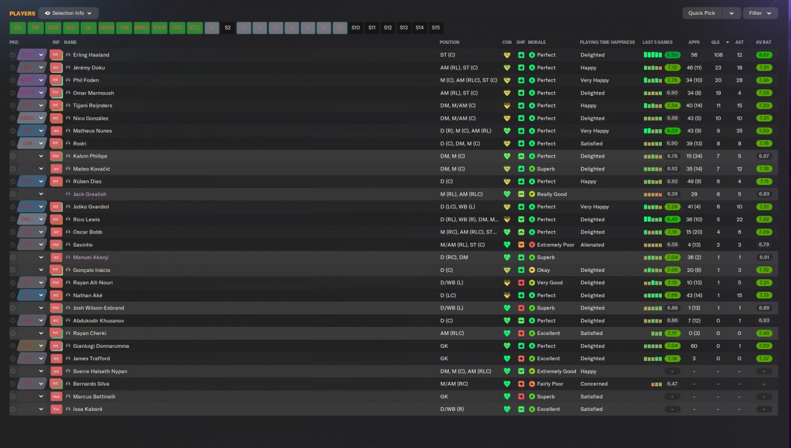Toggle the selection checkbox for Issa Kaboré

point(13,409)
